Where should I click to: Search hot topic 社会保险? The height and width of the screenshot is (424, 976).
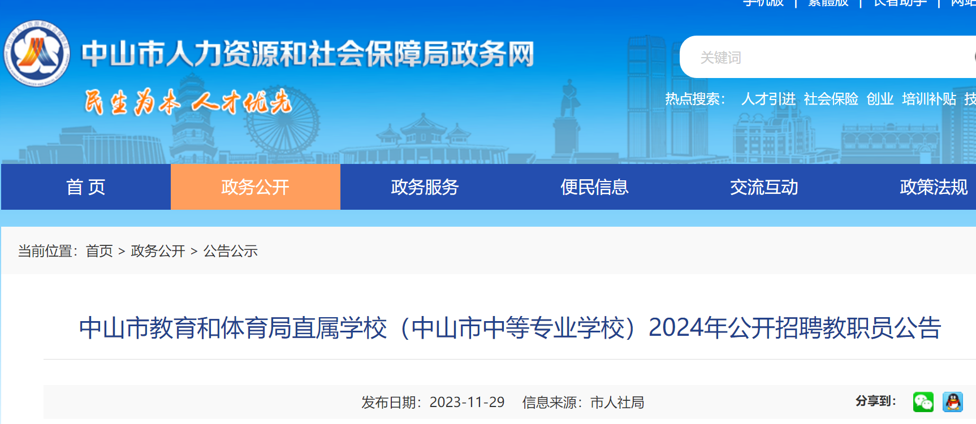(x=831, y=99)
